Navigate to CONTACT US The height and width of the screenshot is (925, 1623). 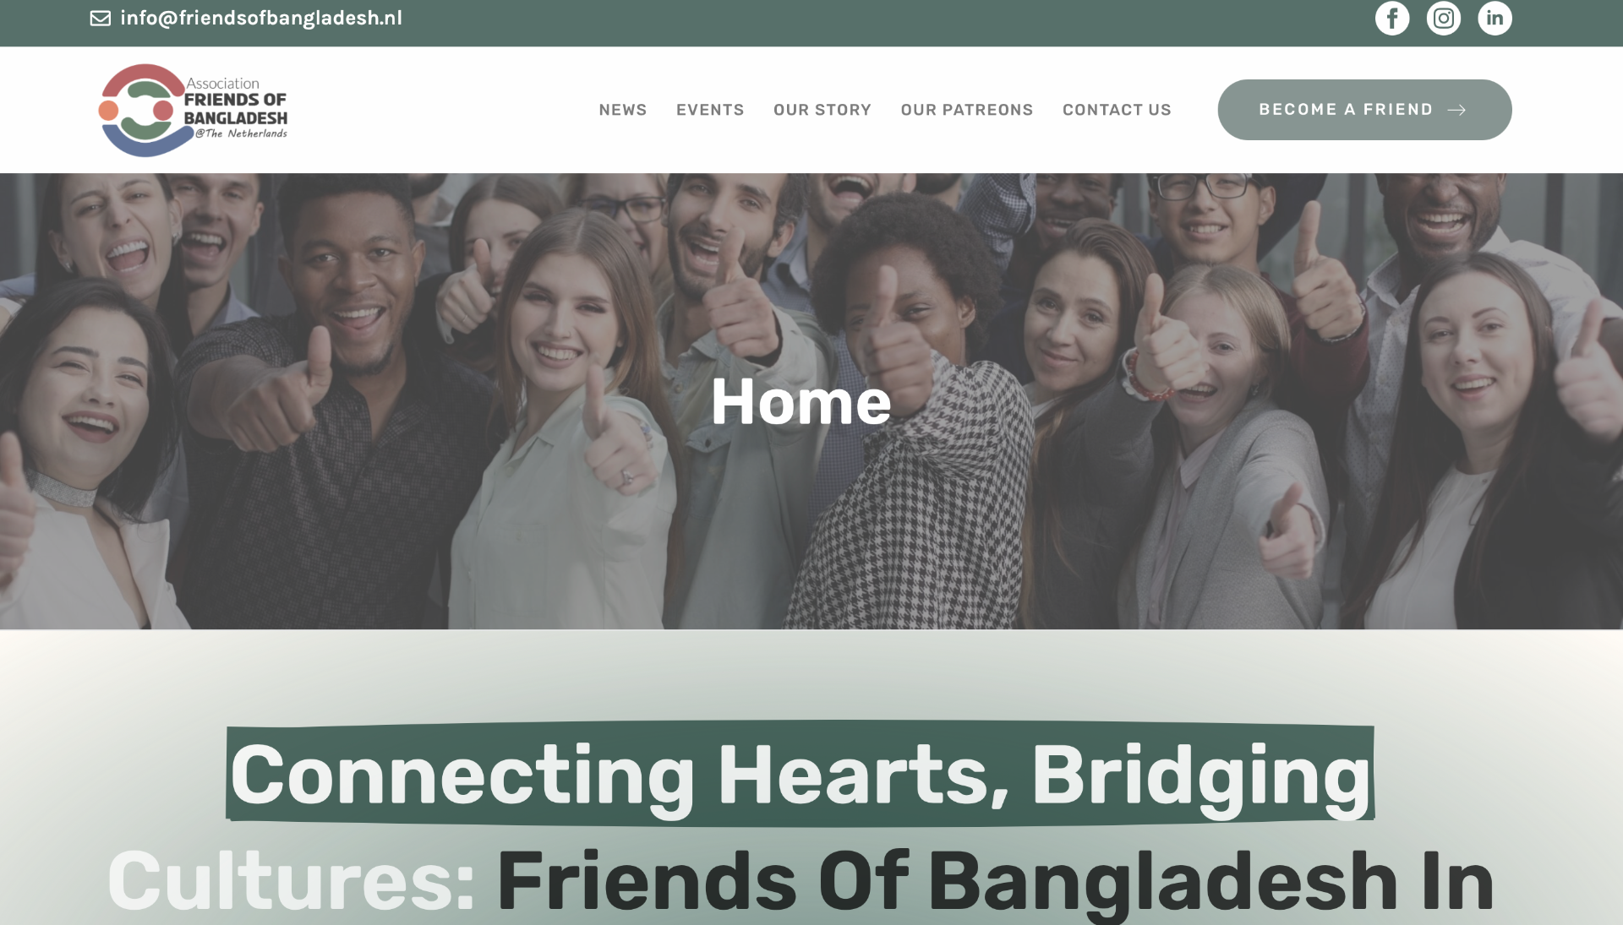pyautogui.click(x=1117, y=110)
